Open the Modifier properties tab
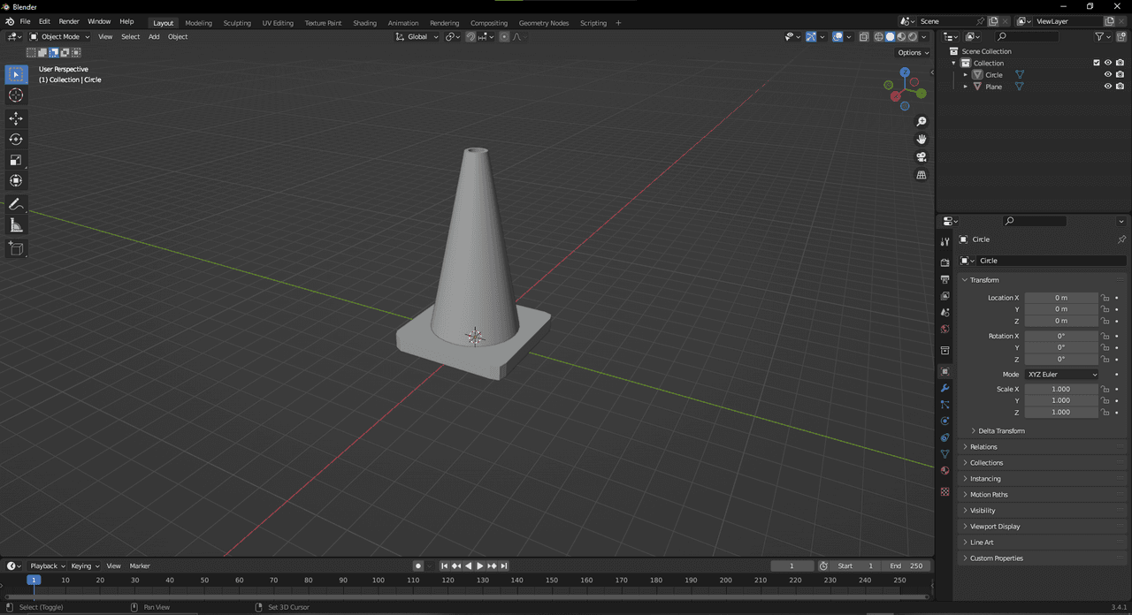The width and height of the screenshot is (1132, 615). (945, 388)
